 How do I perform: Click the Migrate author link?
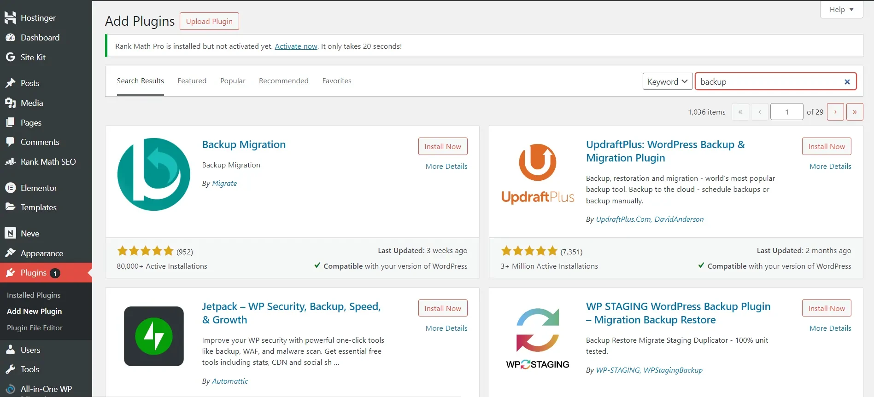224,184
